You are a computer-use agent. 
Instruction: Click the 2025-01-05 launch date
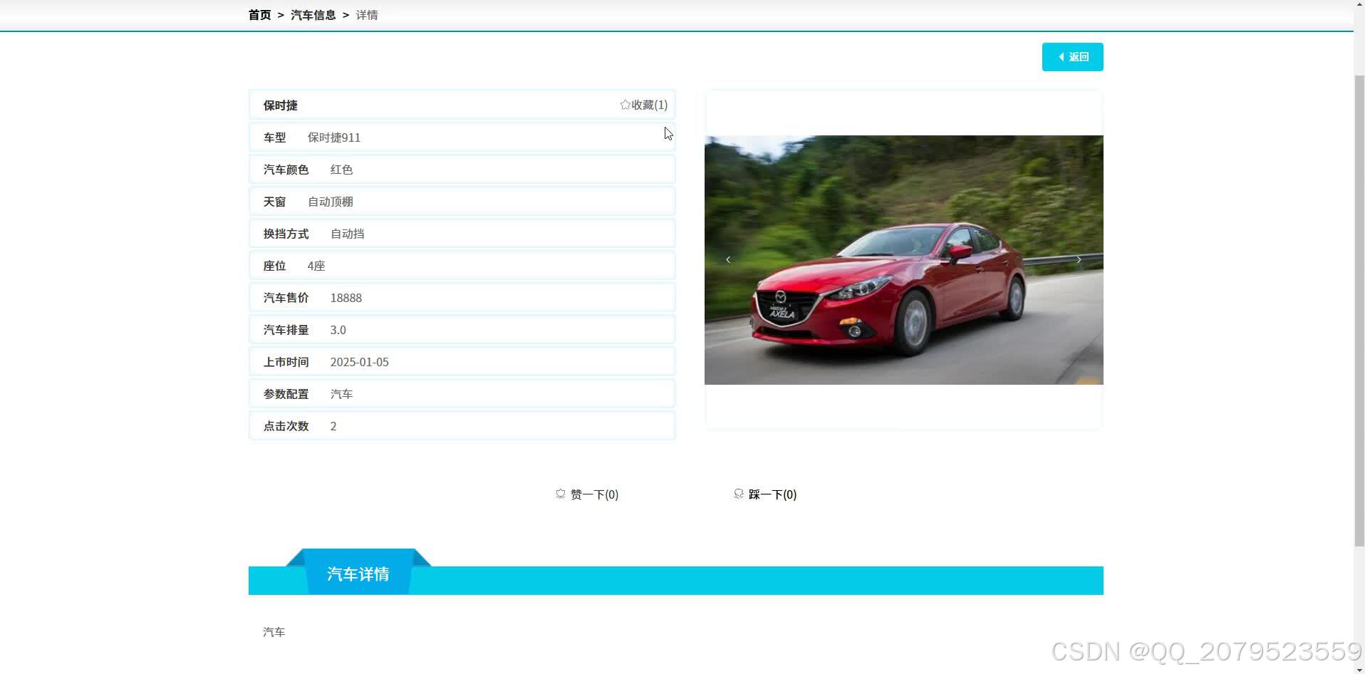coord(360,362)
